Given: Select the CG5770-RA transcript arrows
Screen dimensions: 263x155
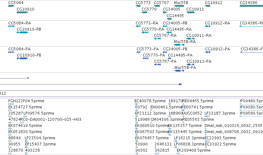Looking at the screenshot, I should pos(145,32).
